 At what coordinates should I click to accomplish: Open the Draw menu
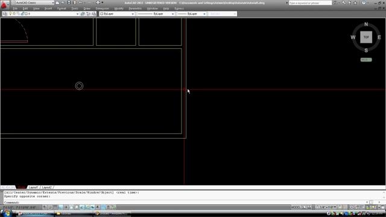[x=87, y=8]
